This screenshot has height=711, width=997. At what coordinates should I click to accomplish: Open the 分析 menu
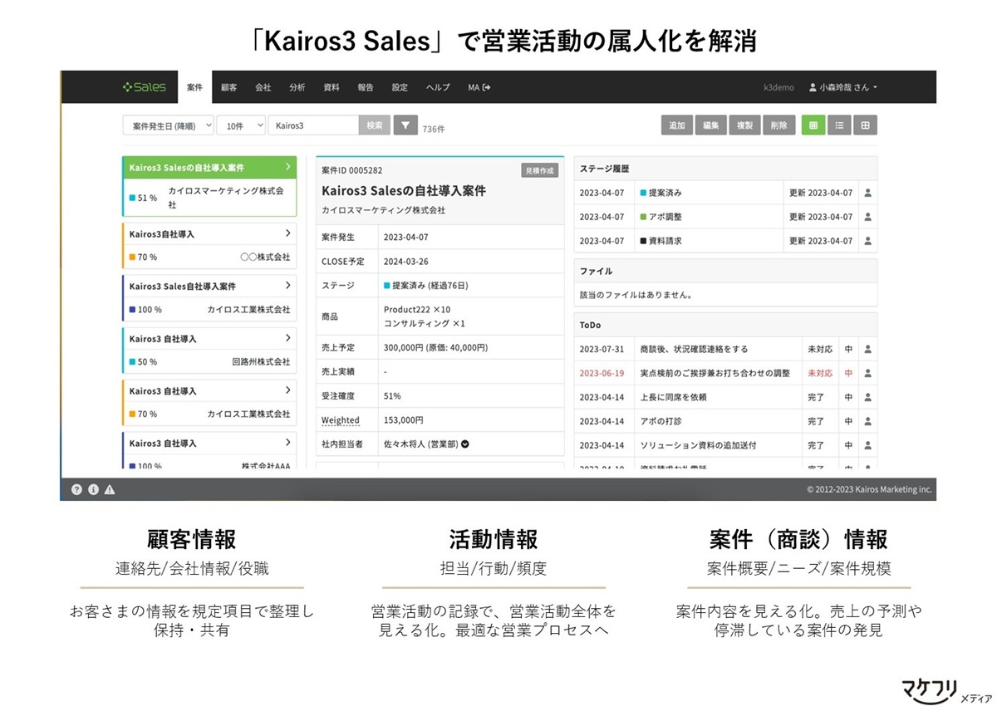[x=297, y=87]
